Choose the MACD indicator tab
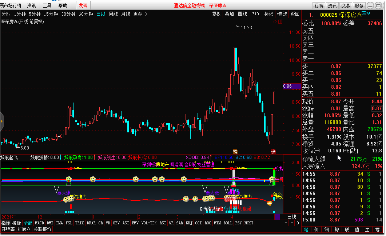386x236 pixels. tap(39, 223)
